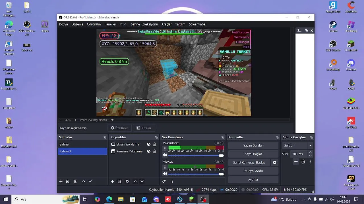364x204 pixels.
Task: Open Görünüm menu
Action: (94, 24)
